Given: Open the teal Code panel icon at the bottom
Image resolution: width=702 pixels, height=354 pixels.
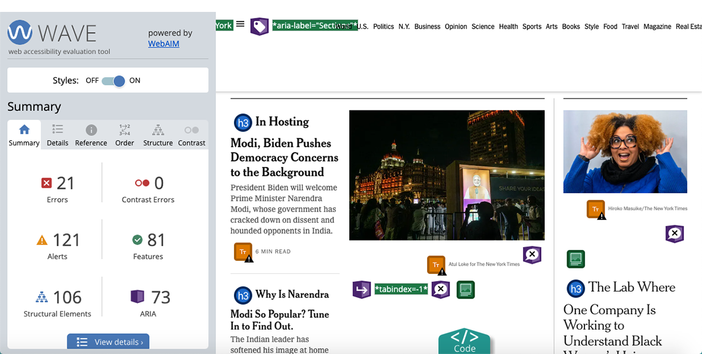Looking at the screenshot, I should [x=464, y=342].
